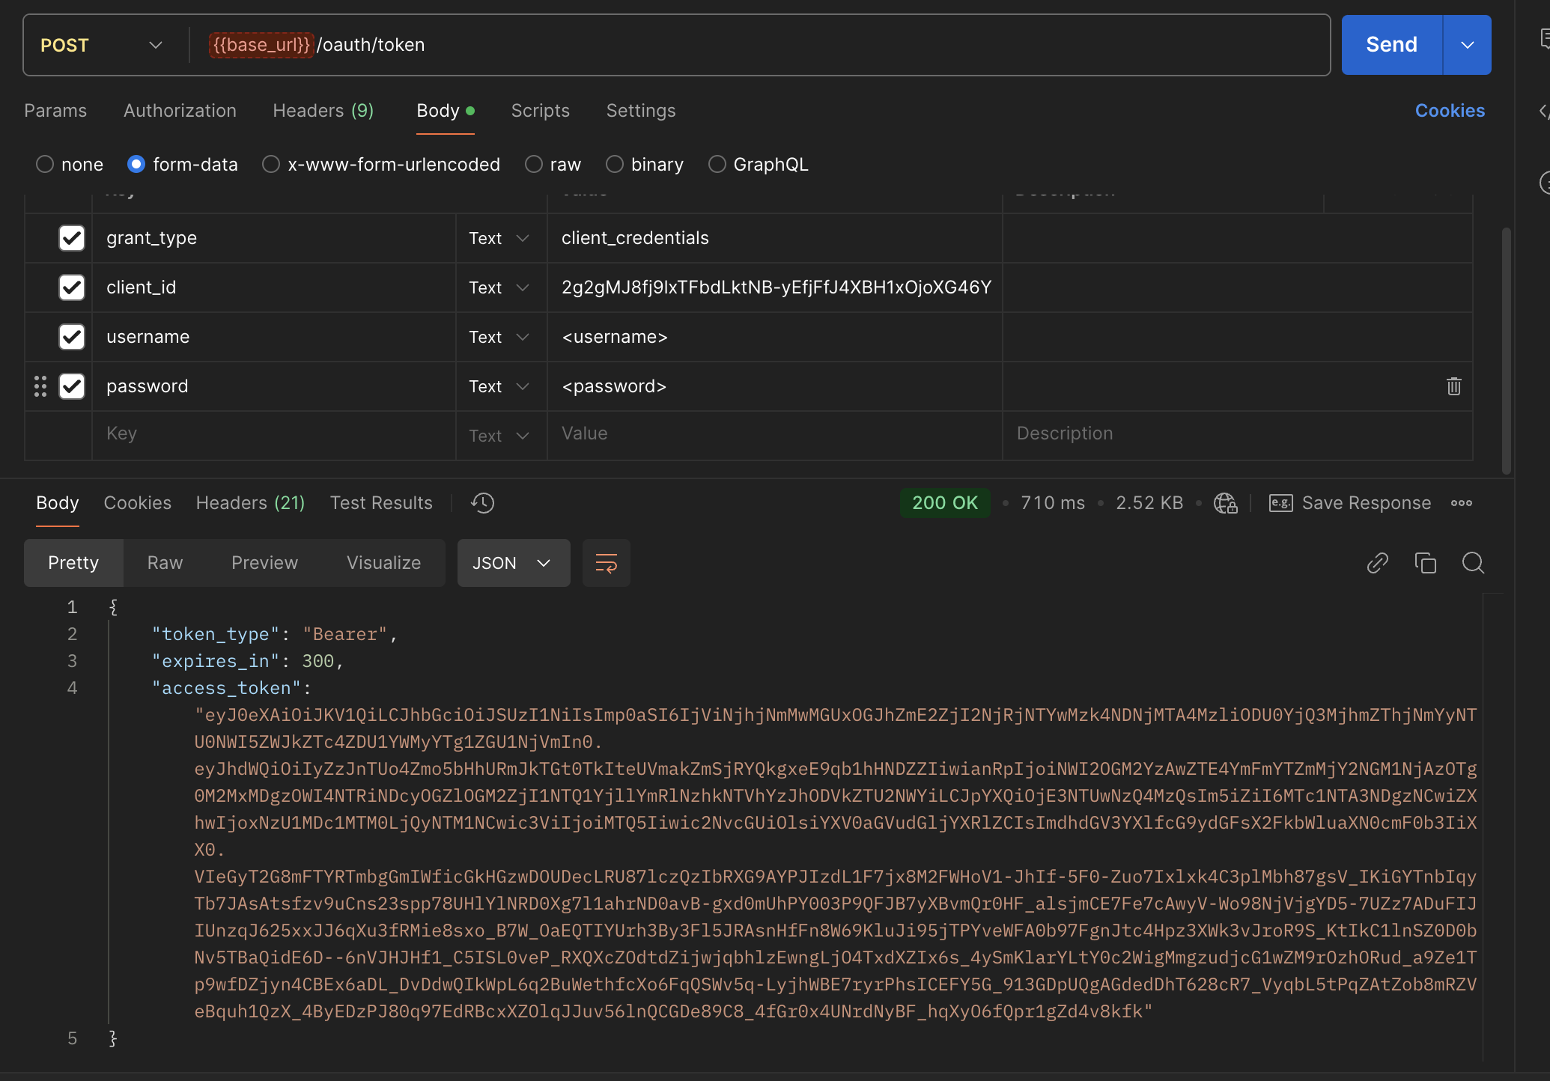Screen dimensions: 1550x1081
Task: Click the drag handle on password row
Action: click(x=40, y=386)
